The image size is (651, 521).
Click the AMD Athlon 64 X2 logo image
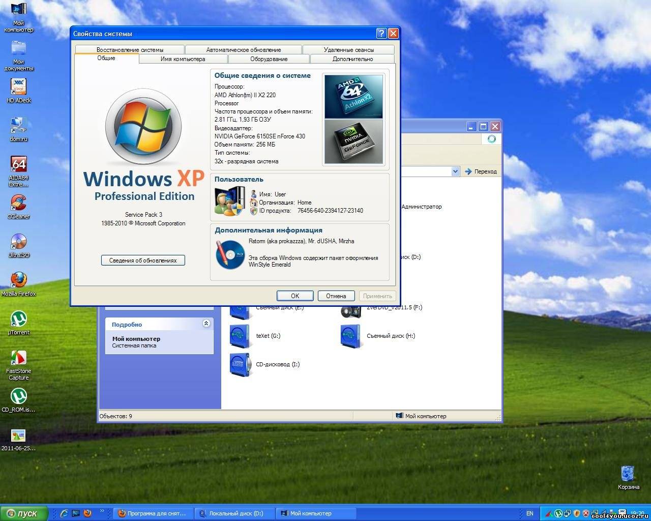coord(353,97)
